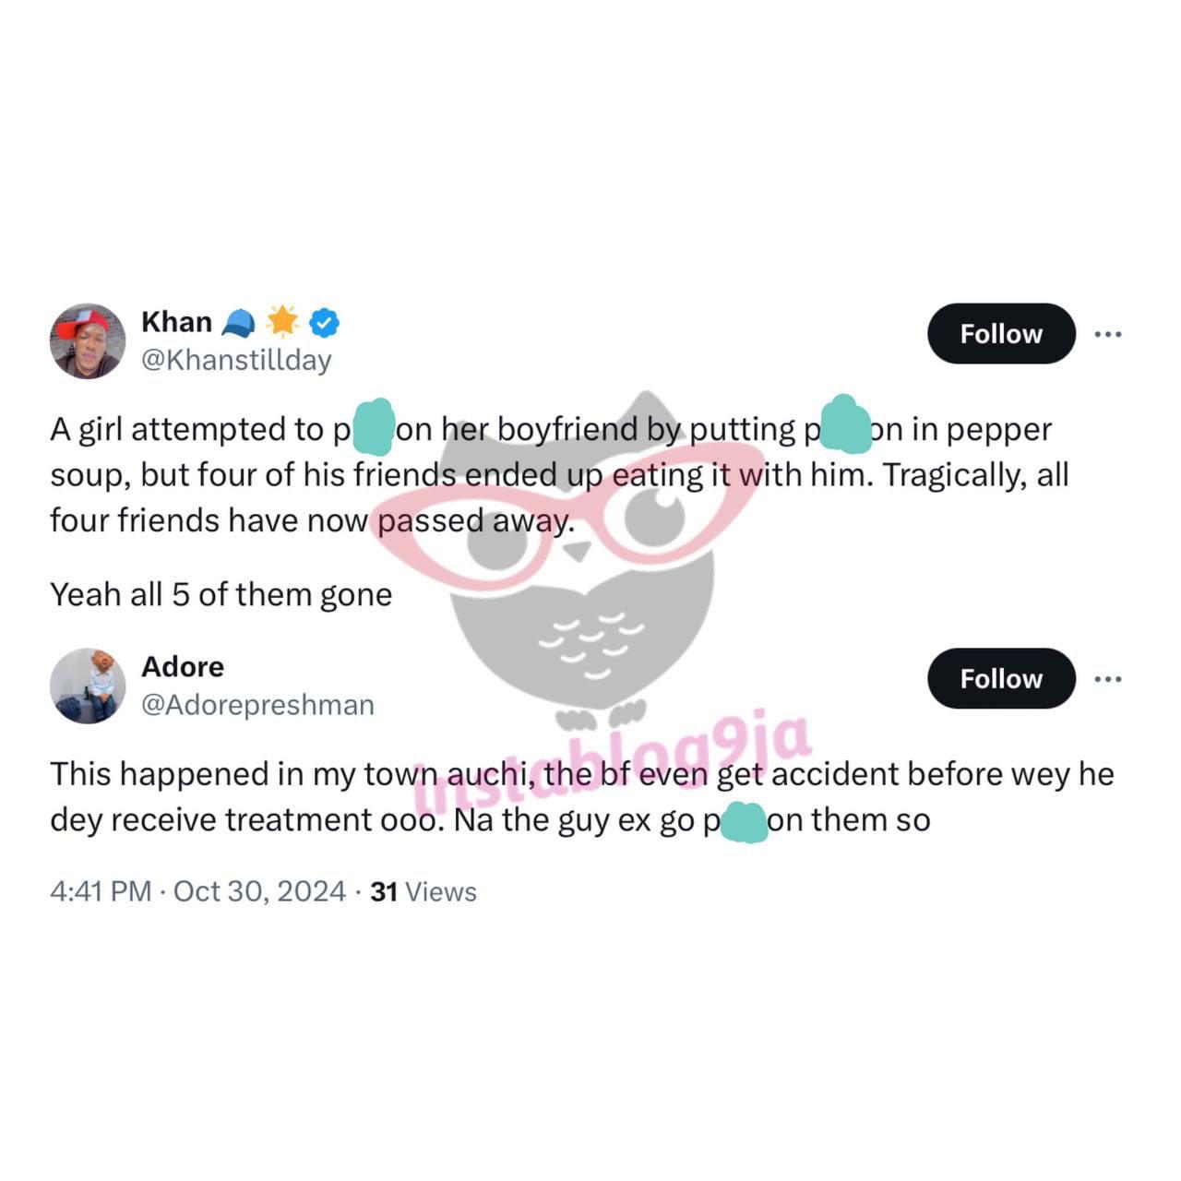Open more options for Khan's tweet

(x=1107, y=334)
